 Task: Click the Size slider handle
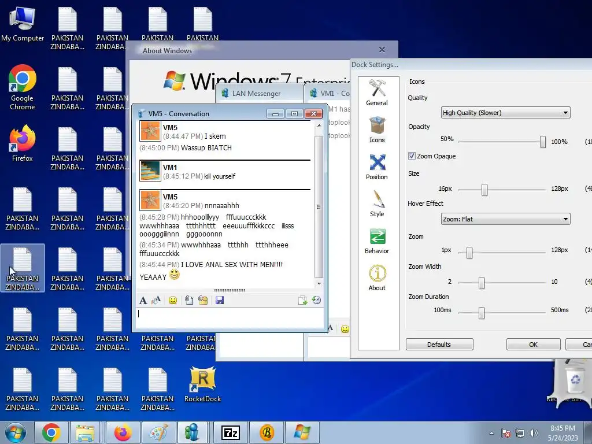click(484, 190)
